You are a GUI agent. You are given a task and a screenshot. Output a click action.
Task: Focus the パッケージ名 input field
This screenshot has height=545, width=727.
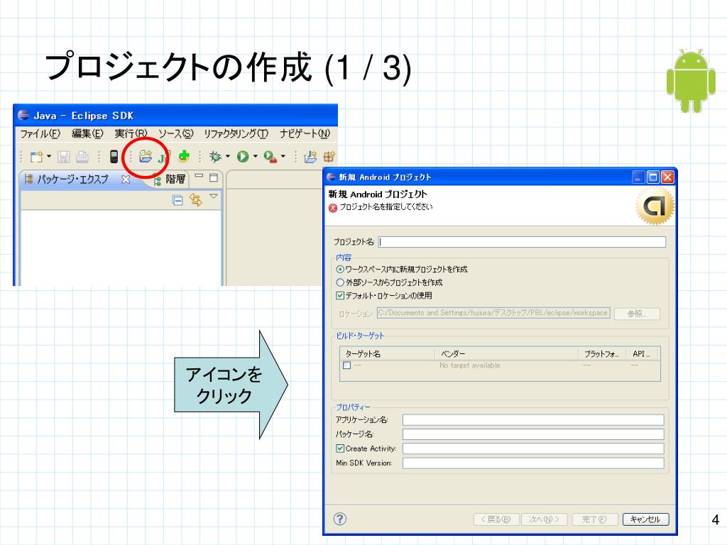tap(533, 434)
